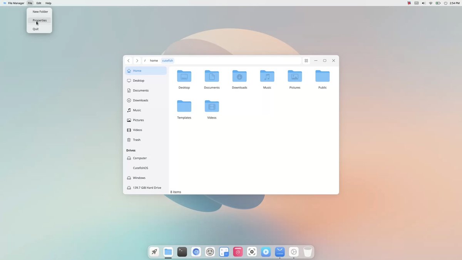Image resolution: width=462 pixels, height=260 pixels.
Task: Select Documents in the sidebar
Action: coord(146,91)
